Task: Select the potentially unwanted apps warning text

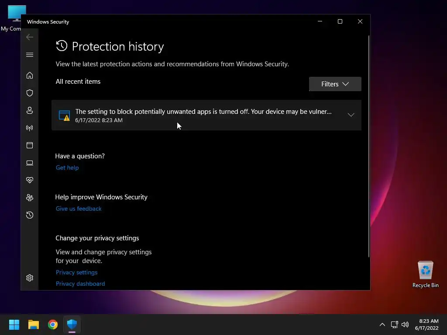Action: pos(203,111)
